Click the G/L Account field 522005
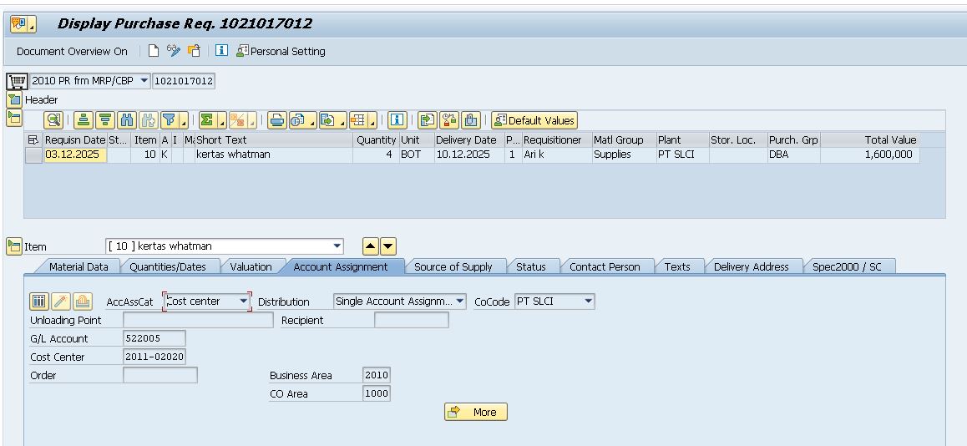 [x=154, y=338]
